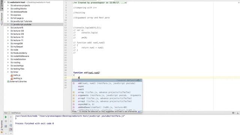Viewport: 240px width, 135px height.
Task: Click the Run tool window label
Action: point(6,113)
